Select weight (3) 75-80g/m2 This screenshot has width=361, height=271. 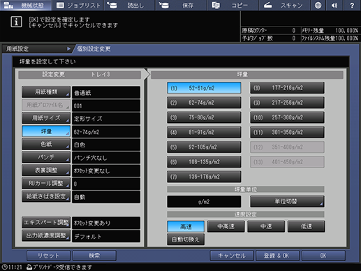pyautogui.click(x=204, y=117)
